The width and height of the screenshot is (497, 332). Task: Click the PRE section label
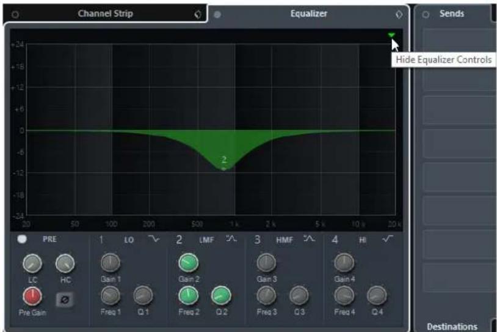click(x=50, y=239)
